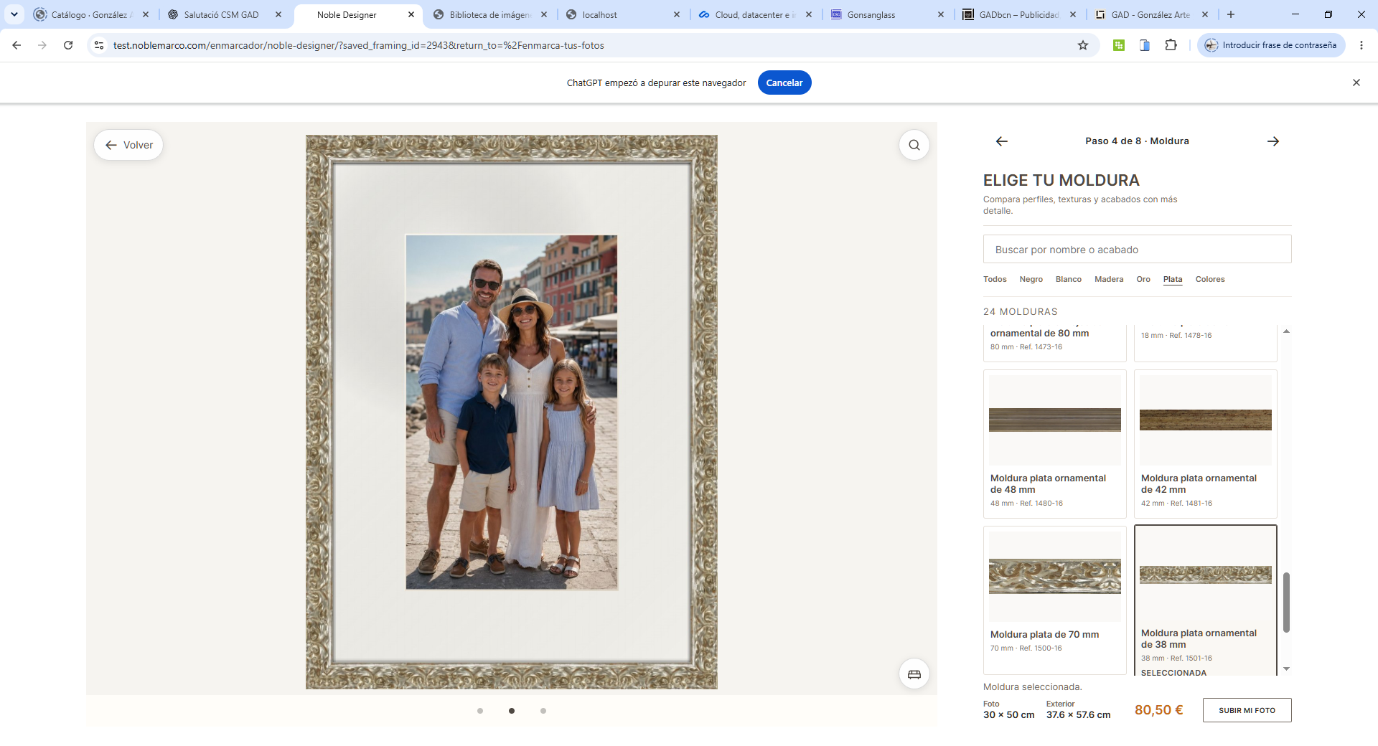The image size is (1378, 746).
Task: Click the list scroll-down arrow
Action: (1286, 669)
